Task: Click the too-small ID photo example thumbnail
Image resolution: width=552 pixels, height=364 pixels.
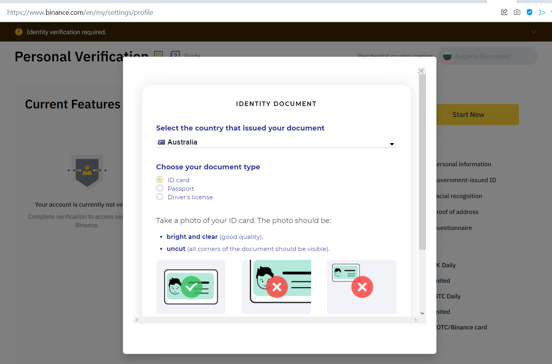Action: click(x=362, y=287)
